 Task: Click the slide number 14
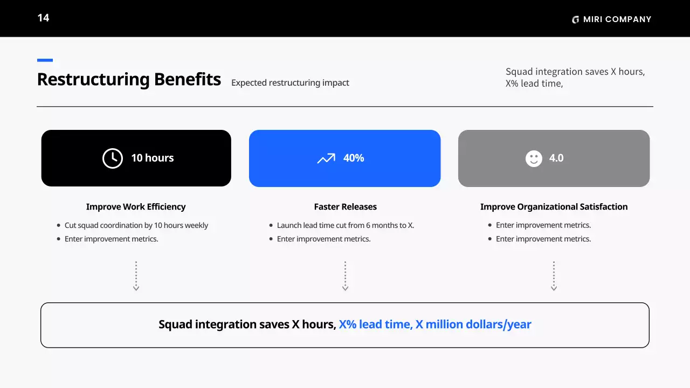pos(43,18)
